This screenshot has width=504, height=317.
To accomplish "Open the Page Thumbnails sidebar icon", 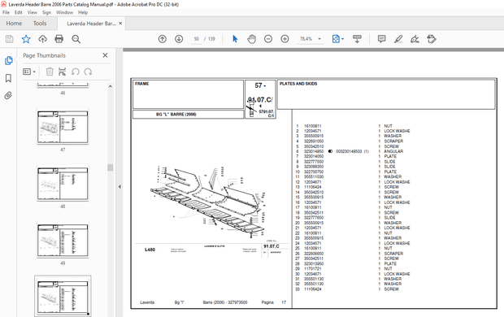I will 9,60.
